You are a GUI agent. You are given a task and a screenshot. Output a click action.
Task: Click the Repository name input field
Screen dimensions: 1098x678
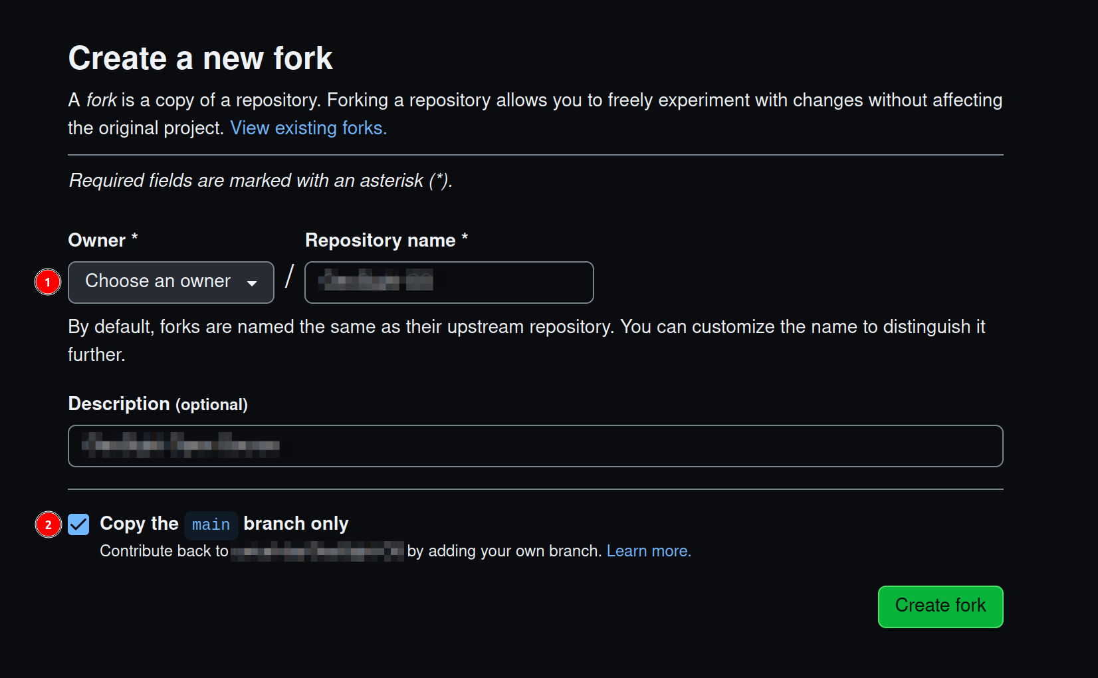coord(449,282)
